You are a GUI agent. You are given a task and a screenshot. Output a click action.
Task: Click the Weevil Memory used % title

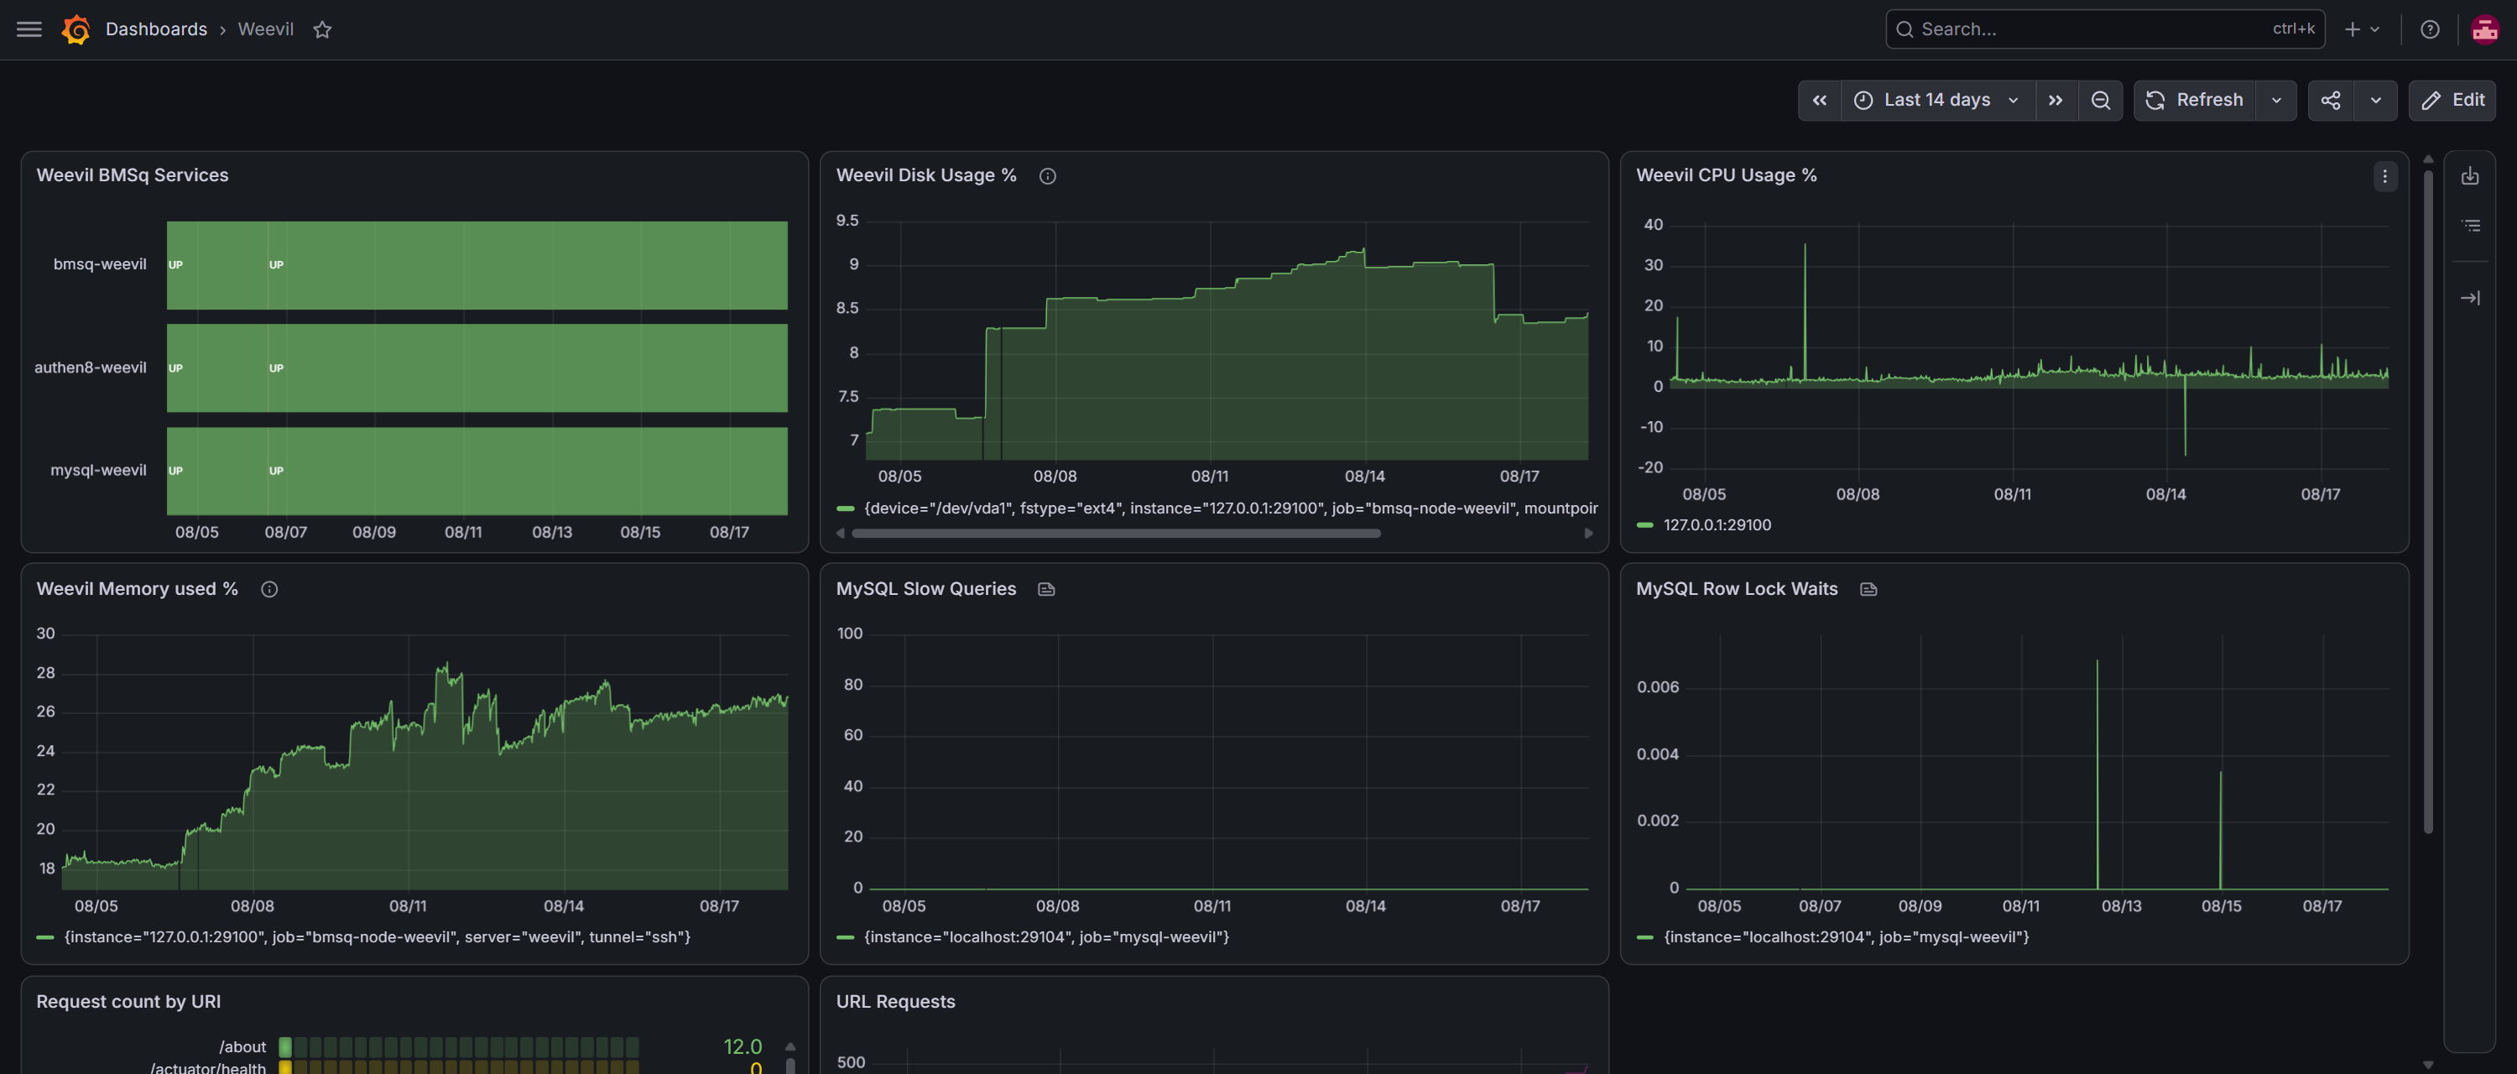pyautogui.click(x=137, y=589)
